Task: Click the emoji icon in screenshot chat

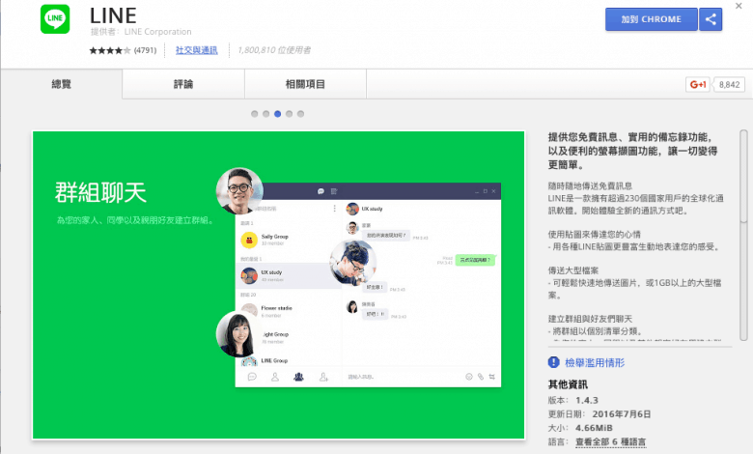Action: (x=469, y=377)
